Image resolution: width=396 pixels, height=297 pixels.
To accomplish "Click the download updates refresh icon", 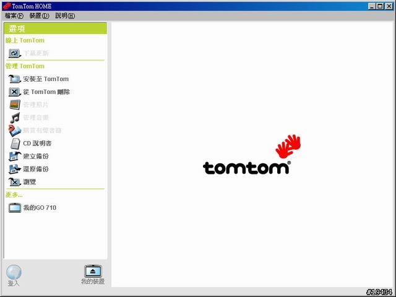I will coord(15,53).
